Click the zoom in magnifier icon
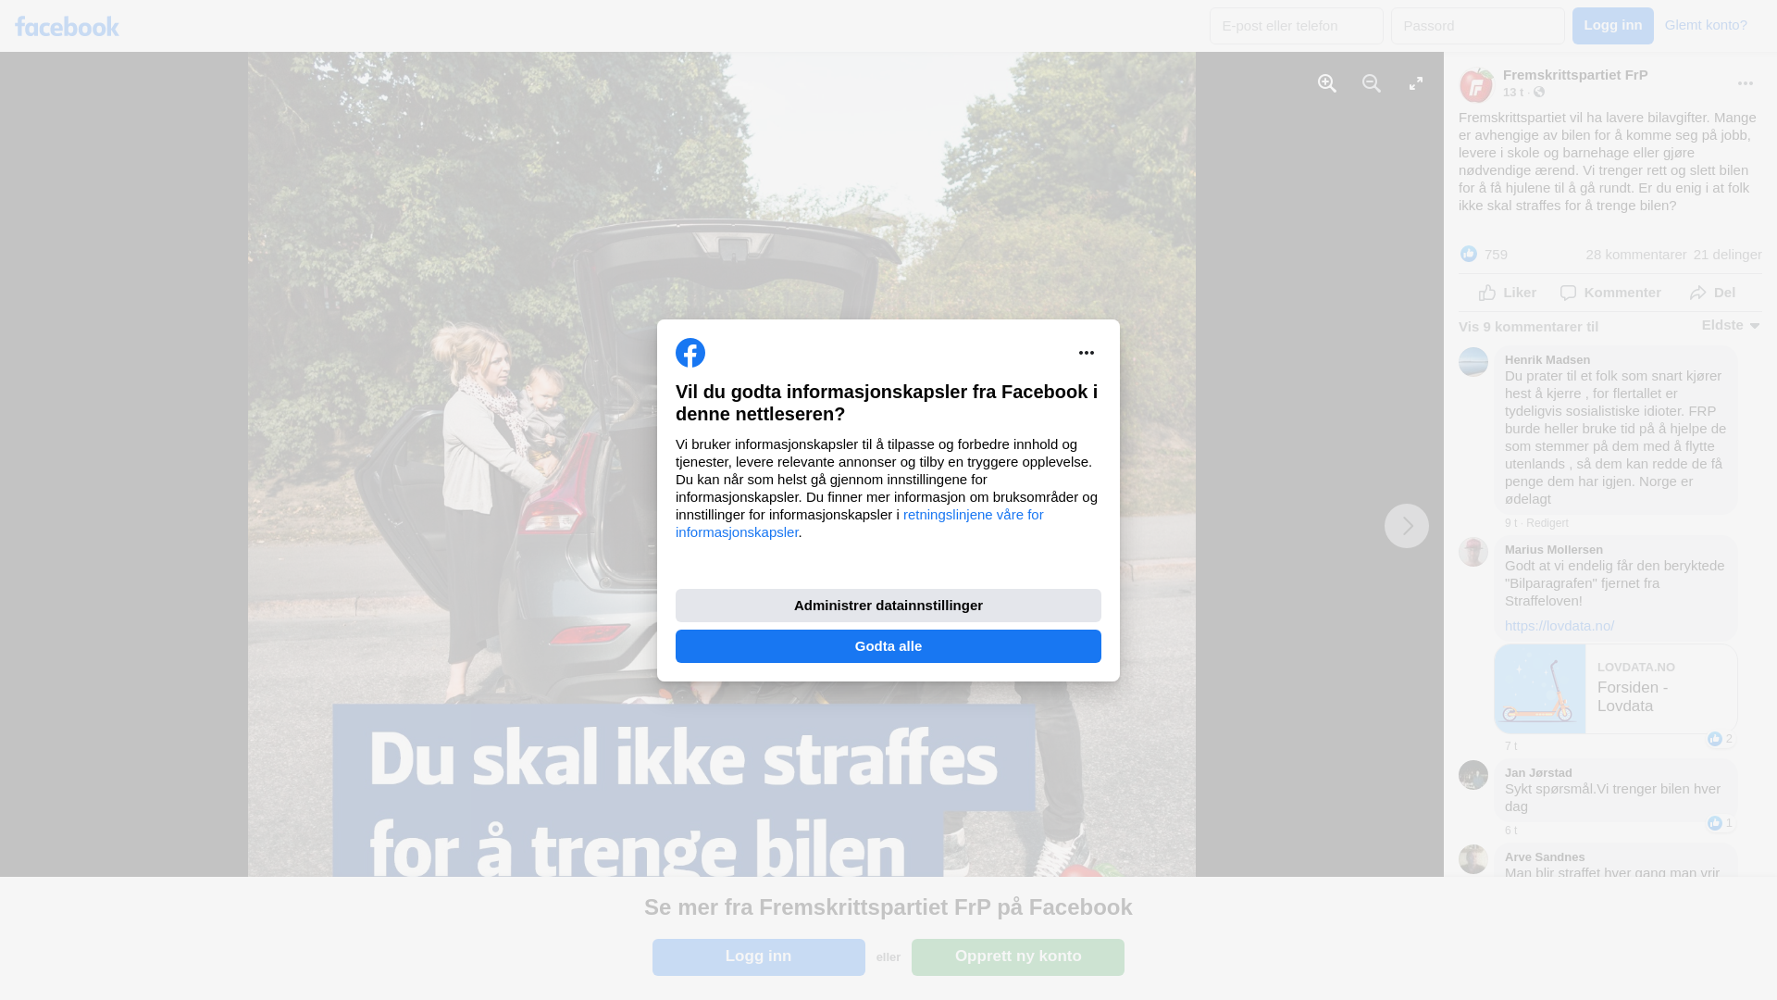1777x1000 pixels. point(1327,84)
